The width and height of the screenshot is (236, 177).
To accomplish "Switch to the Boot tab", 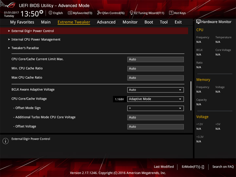I will point(149,22).
